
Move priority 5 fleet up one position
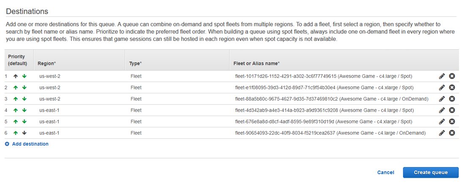click(16, 122)
